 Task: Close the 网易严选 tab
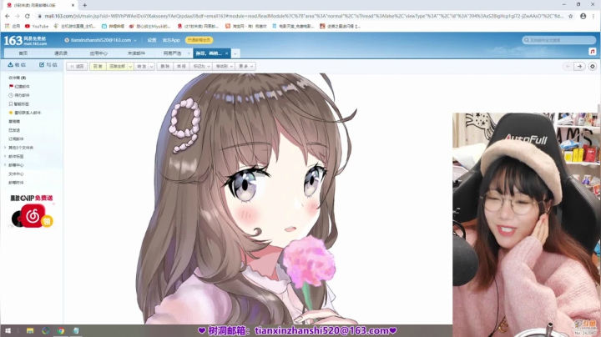click(x=189, y=53)
